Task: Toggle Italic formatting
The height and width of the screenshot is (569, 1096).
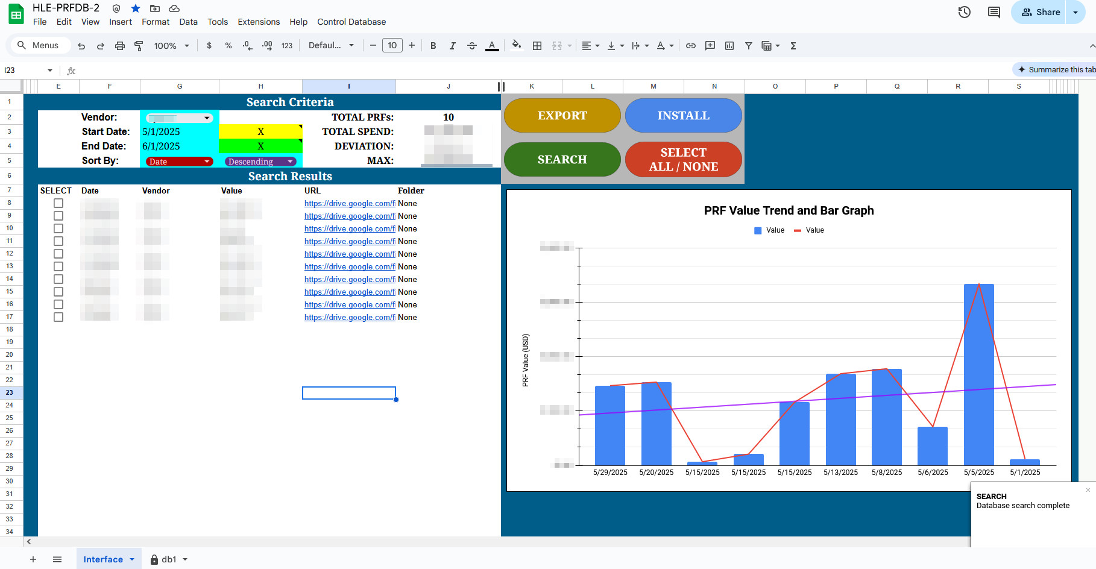Action: (452, 46)
